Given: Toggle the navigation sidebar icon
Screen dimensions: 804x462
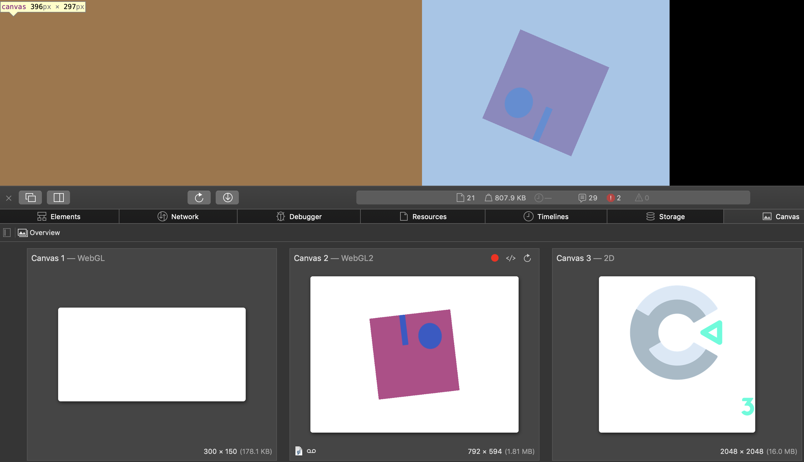Looking at the screenshot, I should [x=6, y=233].
